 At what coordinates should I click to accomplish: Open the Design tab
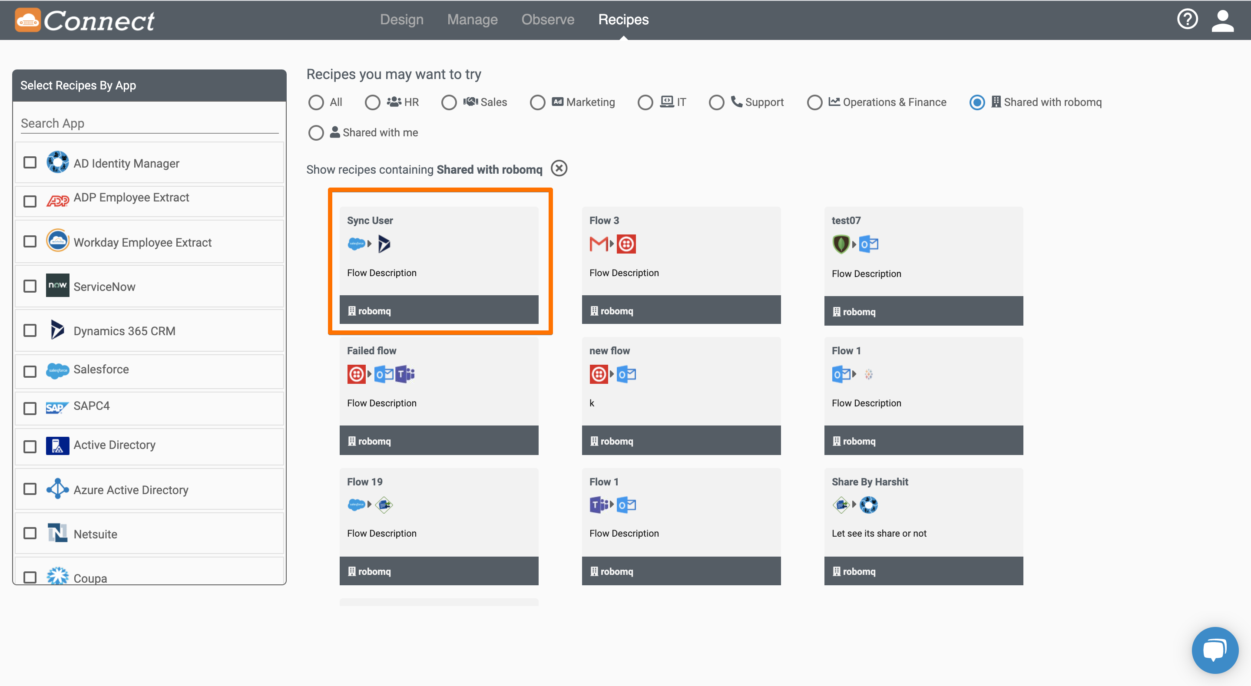click(402, 20)
